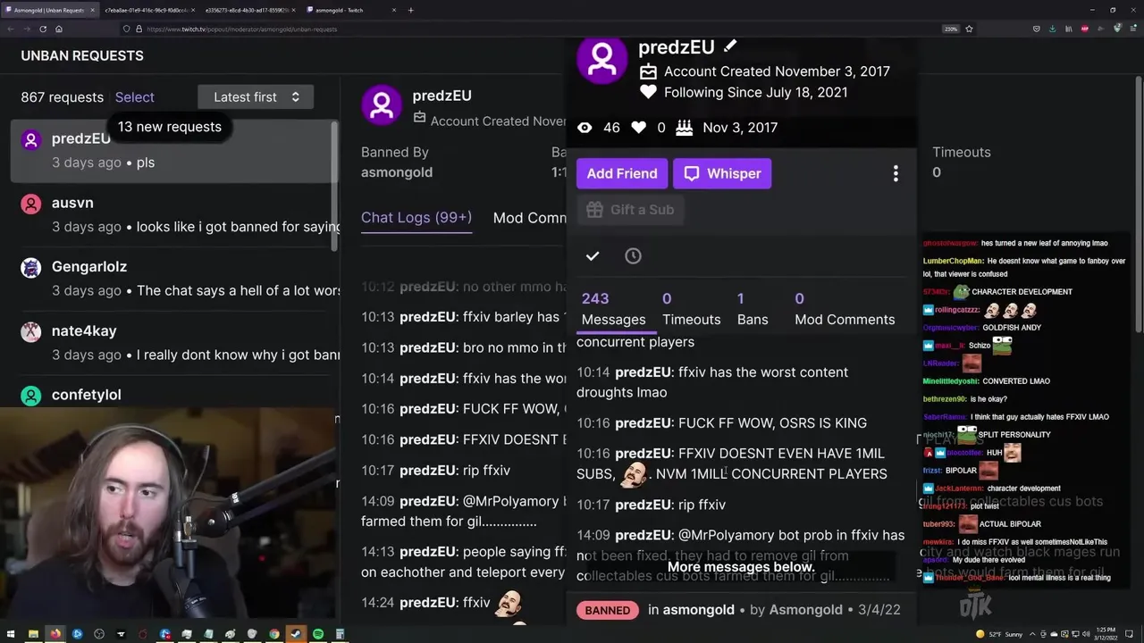1144x643 pixels.
Task: Show the 1 Bans tab
Action: click(x=753, y=309)
